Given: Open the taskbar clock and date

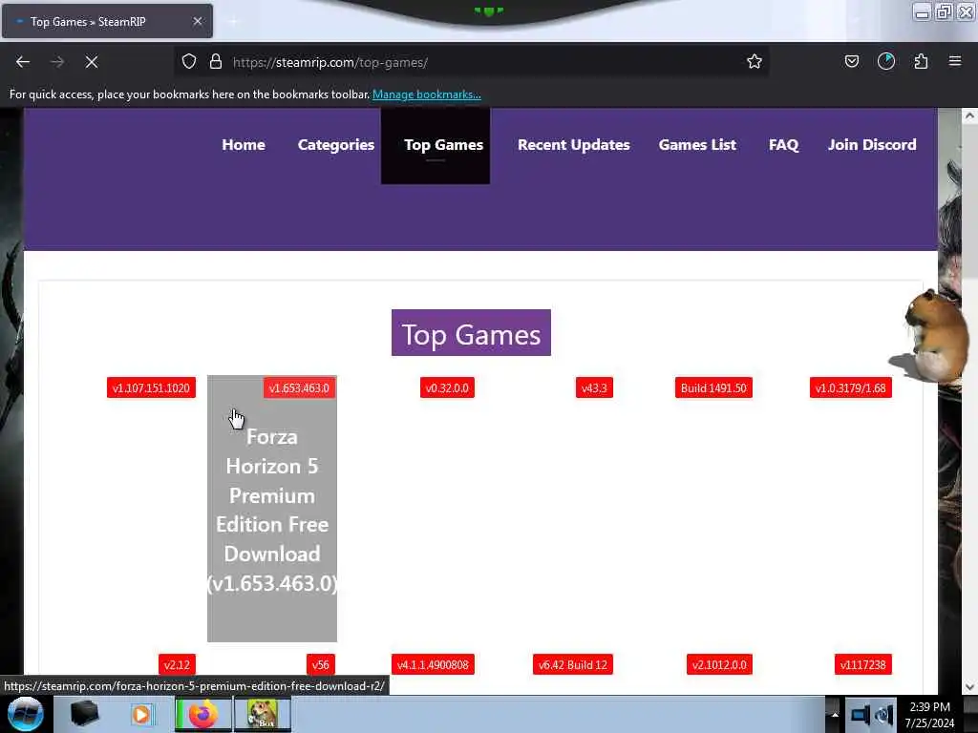Looking at the screenshot, I should (930, 715).
